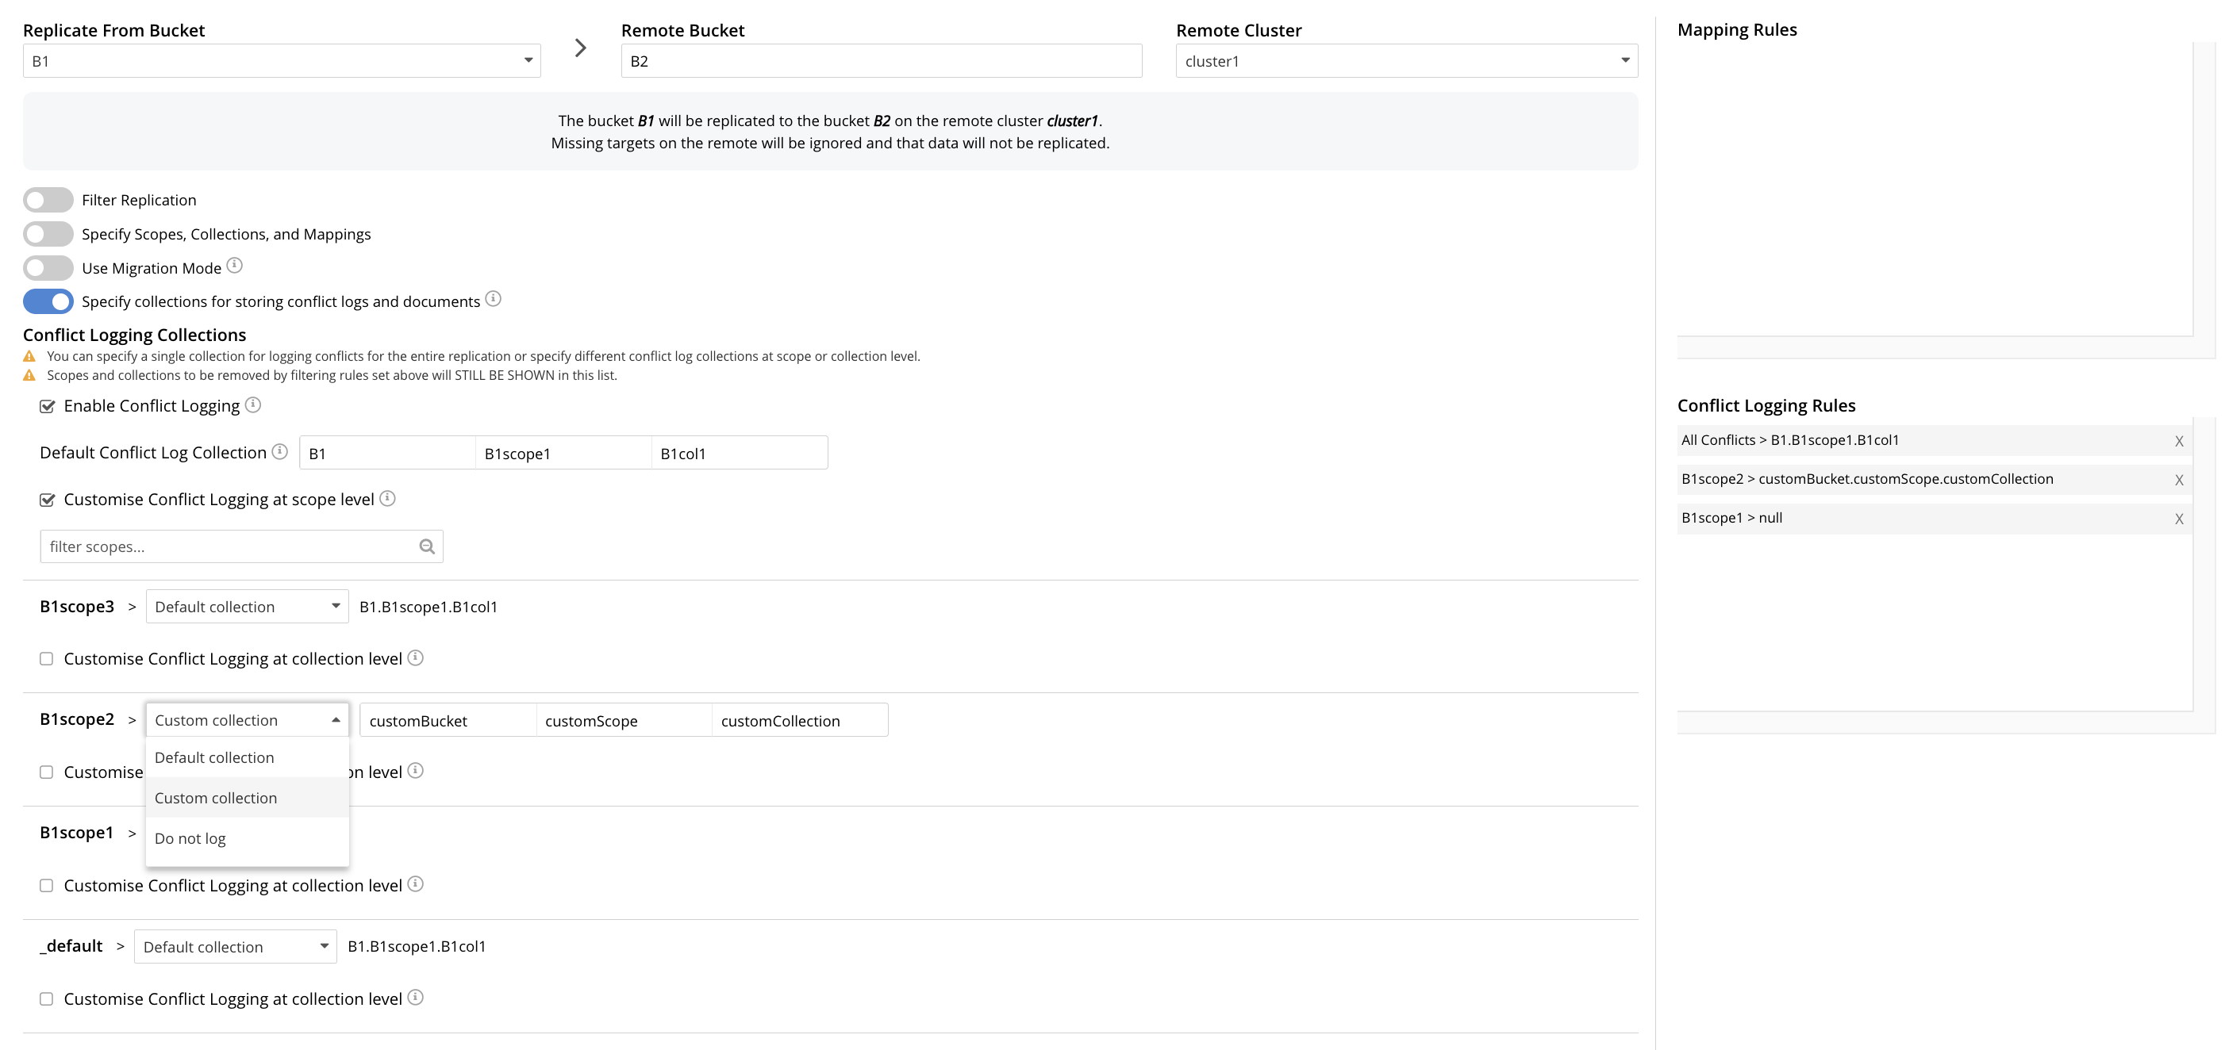The image size is (2225, 1050).
Task: Remove the B1scope2 customBucket logging rule
Action: 2178,480
